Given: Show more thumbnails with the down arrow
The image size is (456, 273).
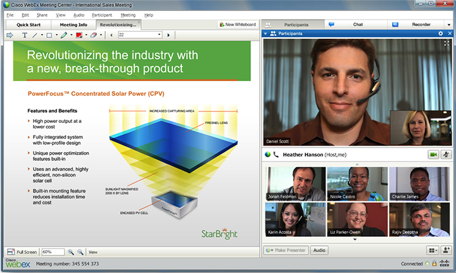Looking at the screenshot, I should pyautogui.click(x=355, y=239).
